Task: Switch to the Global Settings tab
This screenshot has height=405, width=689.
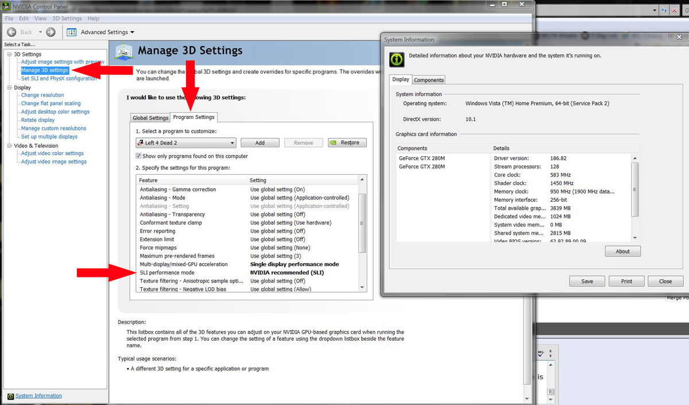Action: point(150,118)
